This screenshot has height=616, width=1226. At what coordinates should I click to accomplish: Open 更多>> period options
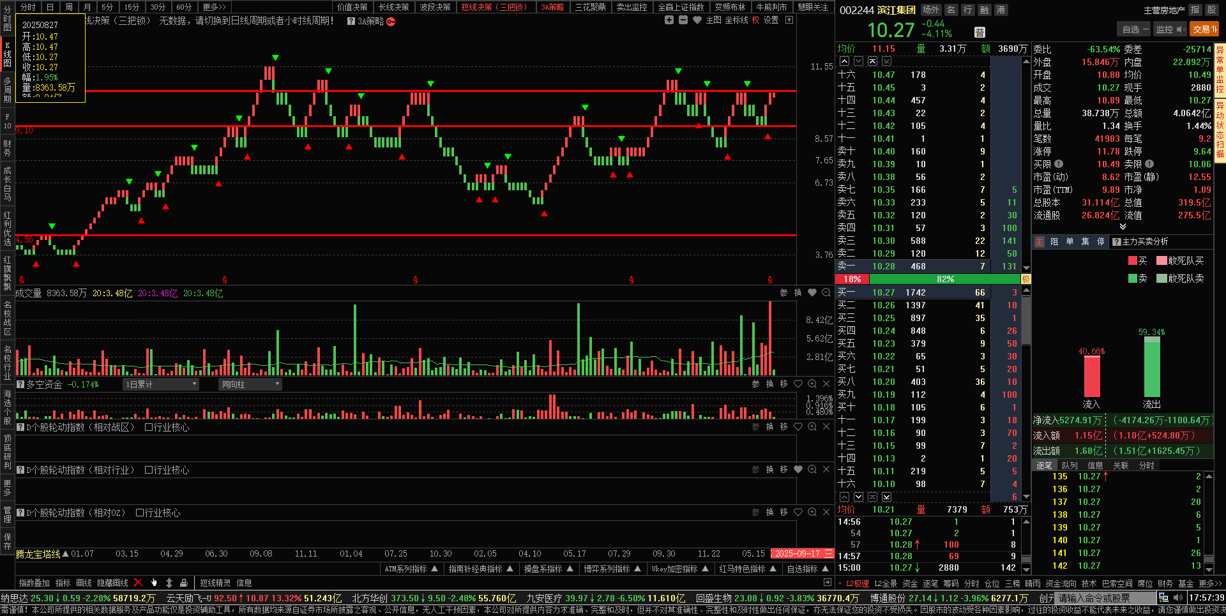[x=215, y=7]
